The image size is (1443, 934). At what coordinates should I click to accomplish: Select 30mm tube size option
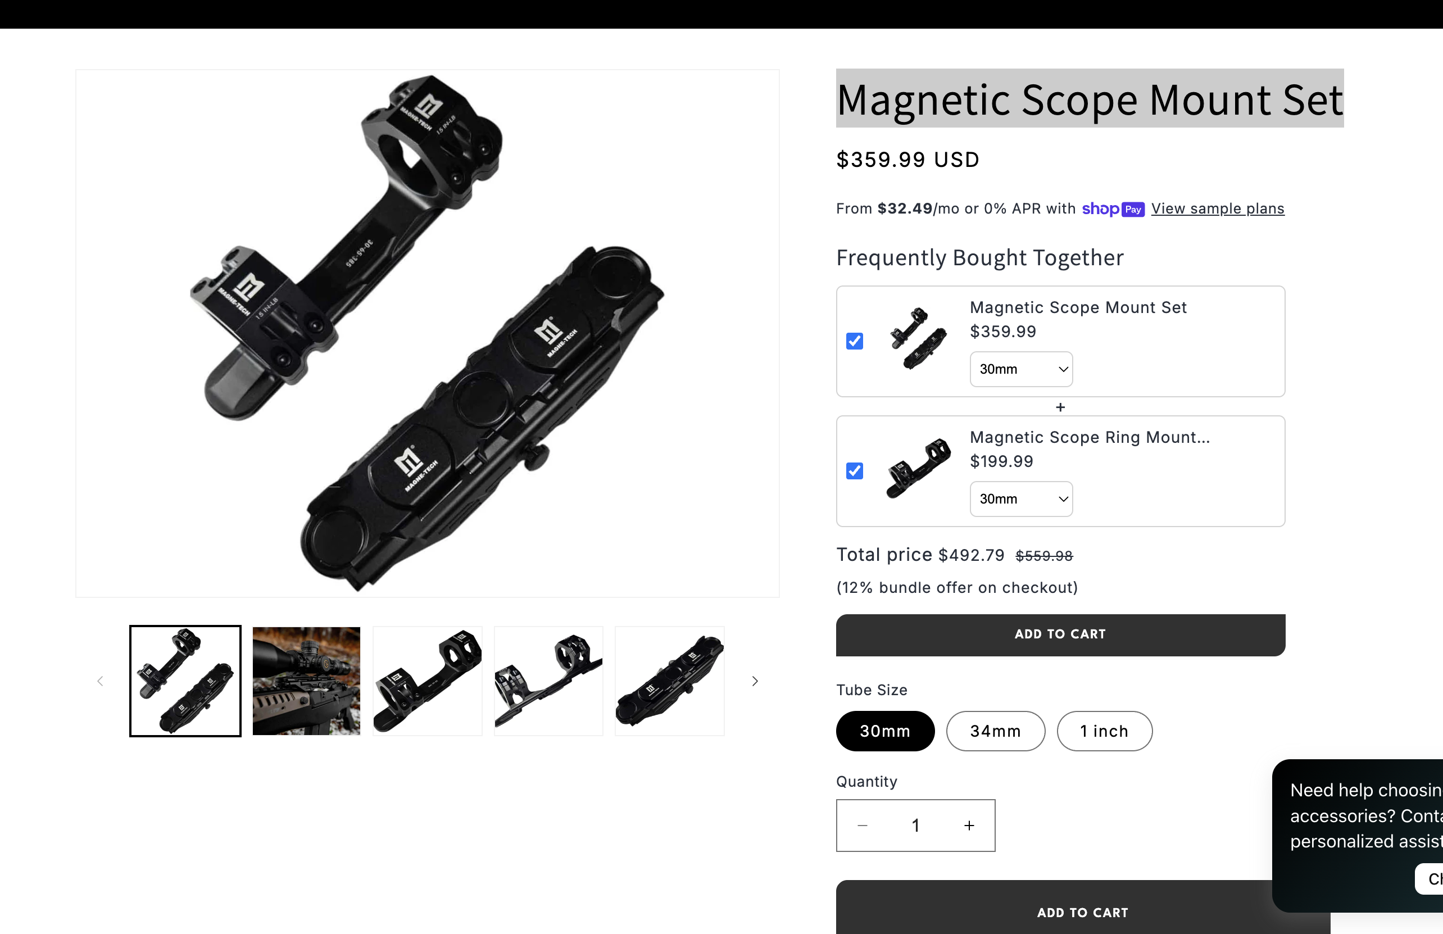coord(885,731)
